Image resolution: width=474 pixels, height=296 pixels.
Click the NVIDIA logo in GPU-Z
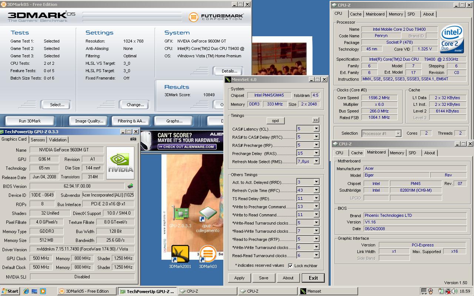pyautogui.click(x=120, y=163)
